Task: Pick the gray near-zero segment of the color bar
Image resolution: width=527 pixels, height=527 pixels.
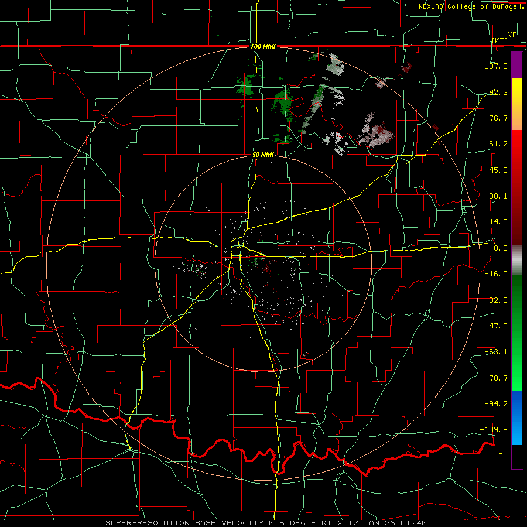Action: tap(517, 261)
